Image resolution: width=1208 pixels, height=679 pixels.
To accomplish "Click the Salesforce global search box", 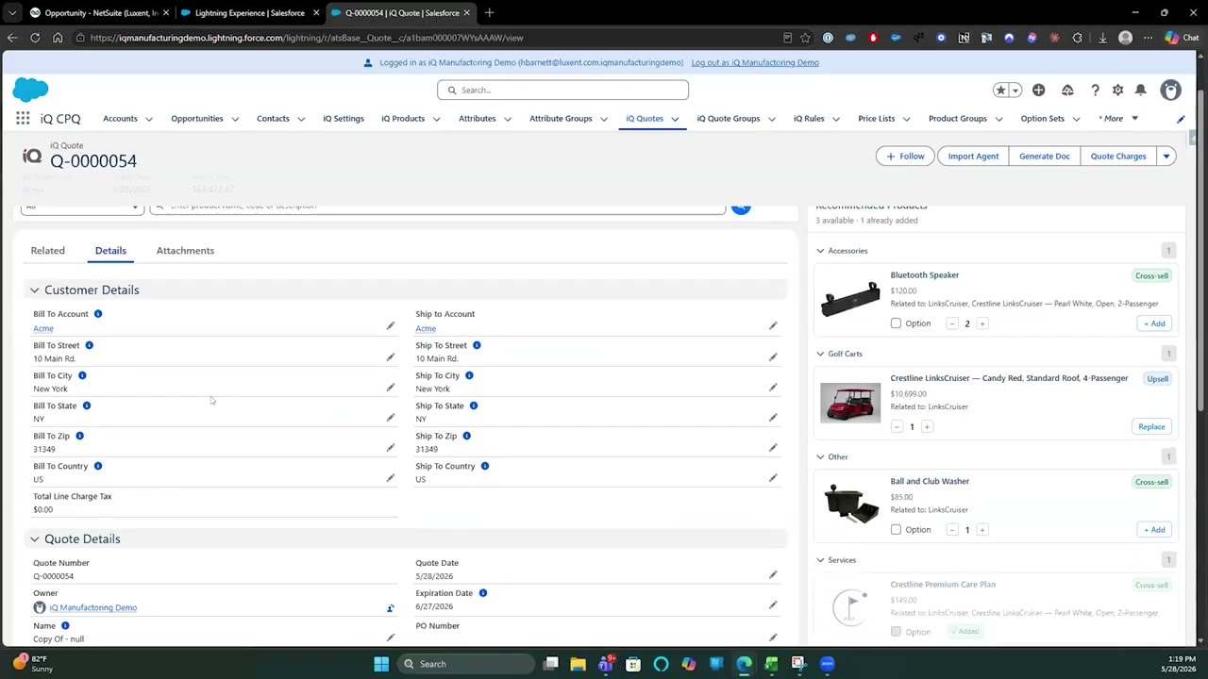I will [562, 91].
